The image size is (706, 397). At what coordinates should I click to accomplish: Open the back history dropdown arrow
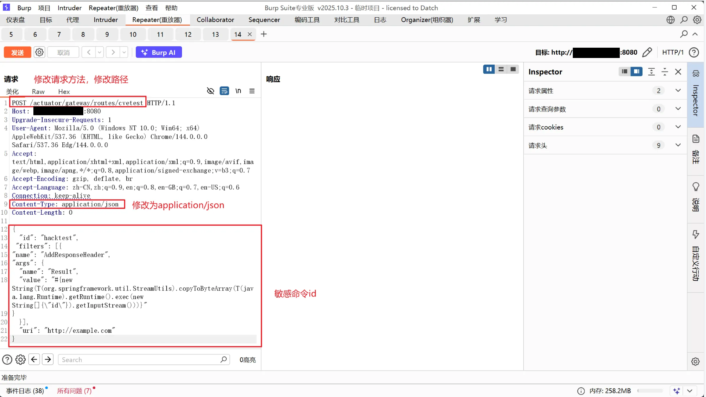99,52
